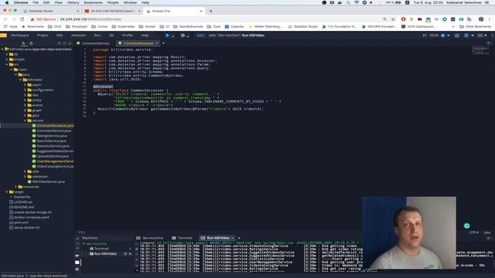Click the plus button beside editor tabs
The width and height of the screenshot is (495, 278).
pyautogui.click(x=163, y=43)
